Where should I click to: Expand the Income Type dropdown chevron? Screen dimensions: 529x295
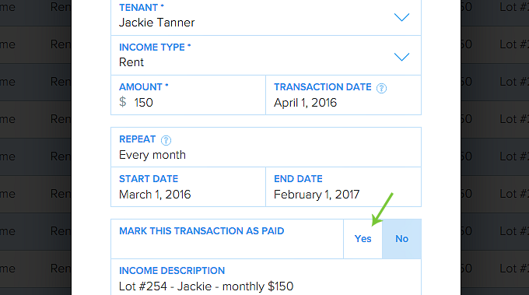[401, 57]
